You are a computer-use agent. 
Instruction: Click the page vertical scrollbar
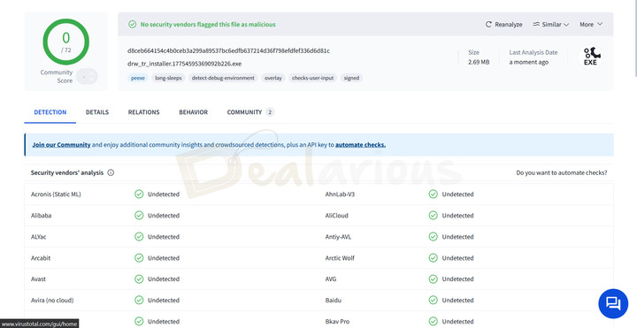[635, 39]
